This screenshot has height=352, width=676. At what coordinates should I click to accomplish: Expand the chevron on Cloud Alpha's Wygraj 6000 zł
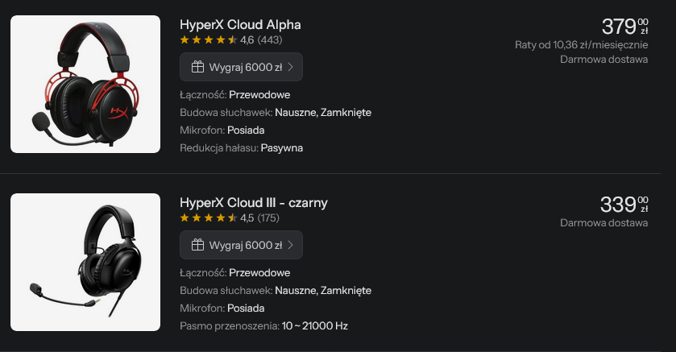pos(290,67)
